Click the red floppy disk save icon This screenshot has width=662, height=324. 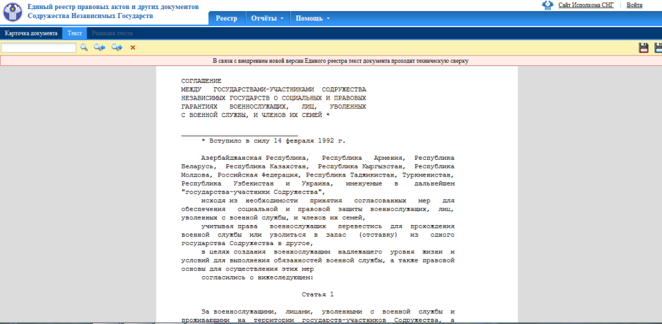643,47
